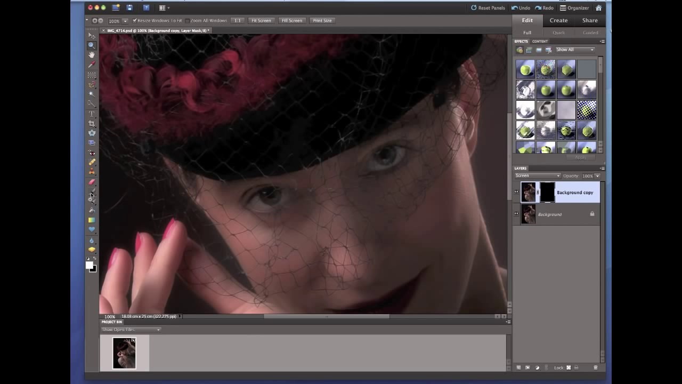Select the Guided edit mode tab
The width and height of the screenshot is (682, 384).
click(x=590, y=33)
